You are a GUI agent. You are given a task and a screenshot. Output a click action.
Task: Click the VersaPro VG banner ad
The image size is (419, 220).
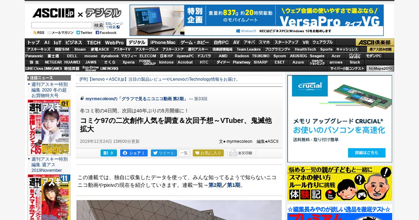point(257,20)
